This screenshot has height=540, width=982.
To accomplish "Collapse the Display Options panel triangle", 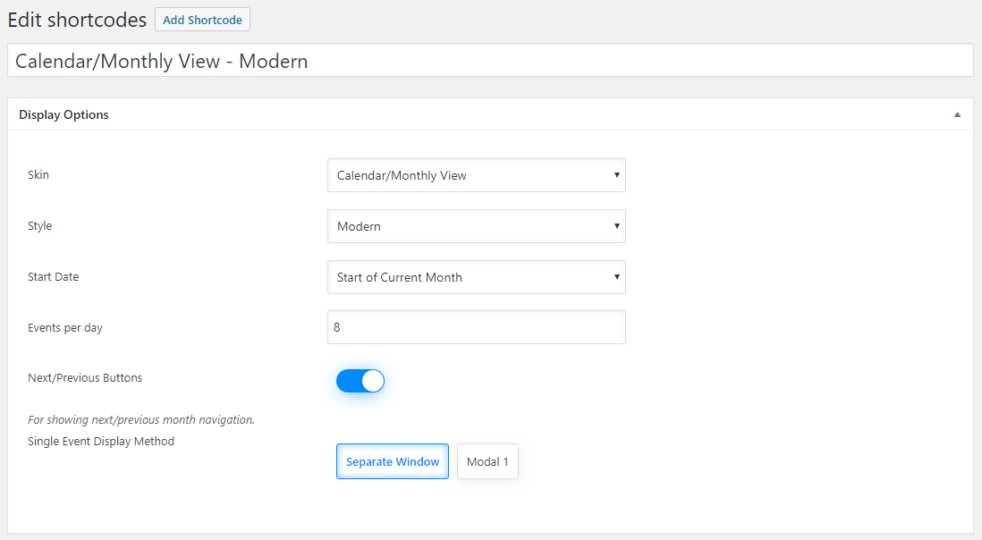I will pos(956,114).
